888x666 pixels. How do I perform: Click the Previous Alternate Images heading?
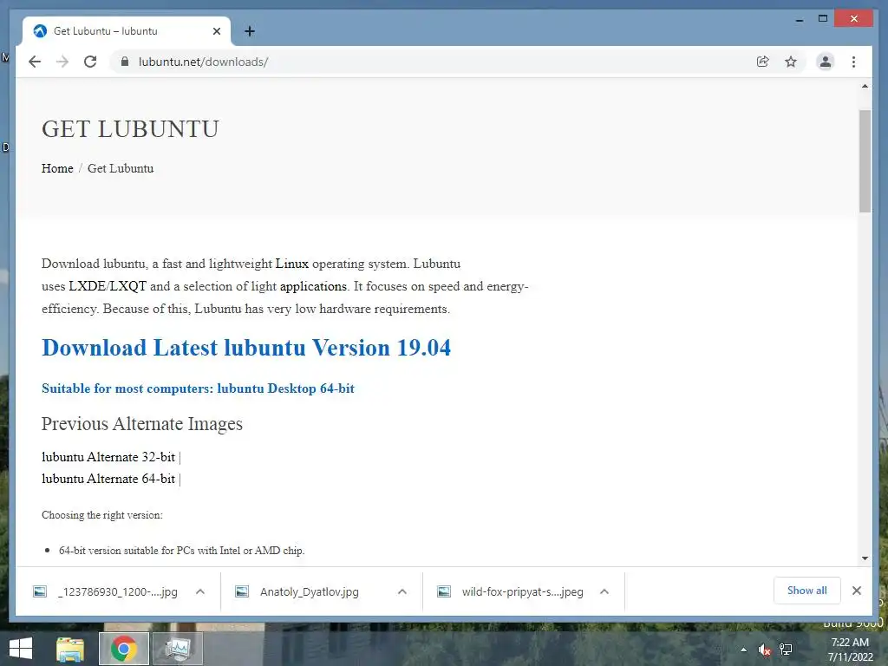(x=141, y=424)
